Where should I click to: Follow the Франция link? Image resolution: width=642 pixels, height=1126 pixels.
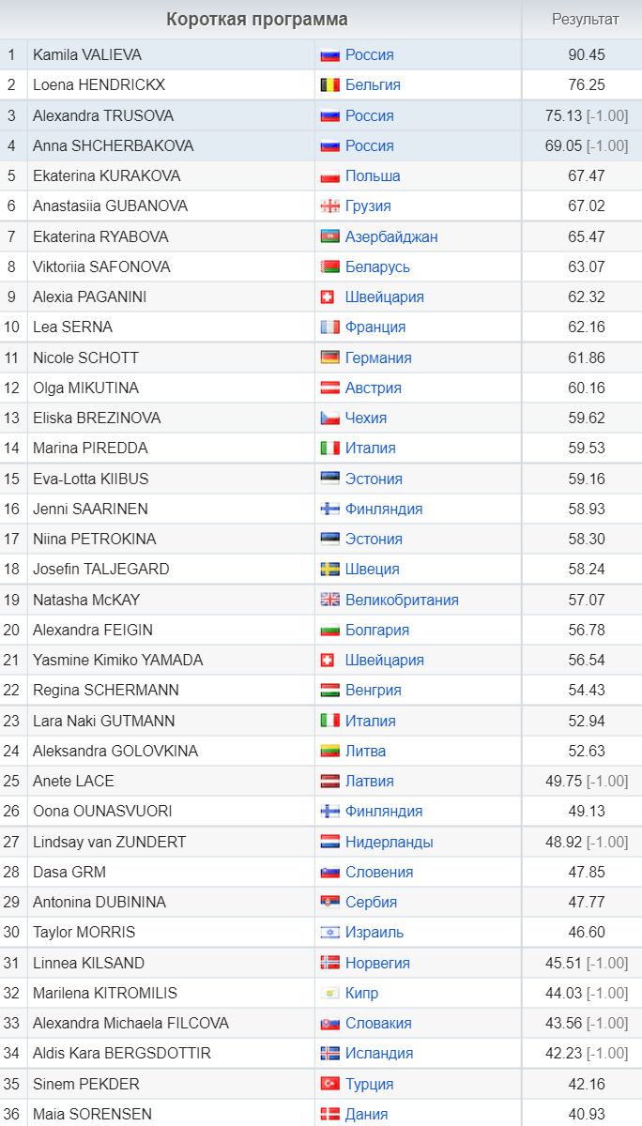[375, 327]
